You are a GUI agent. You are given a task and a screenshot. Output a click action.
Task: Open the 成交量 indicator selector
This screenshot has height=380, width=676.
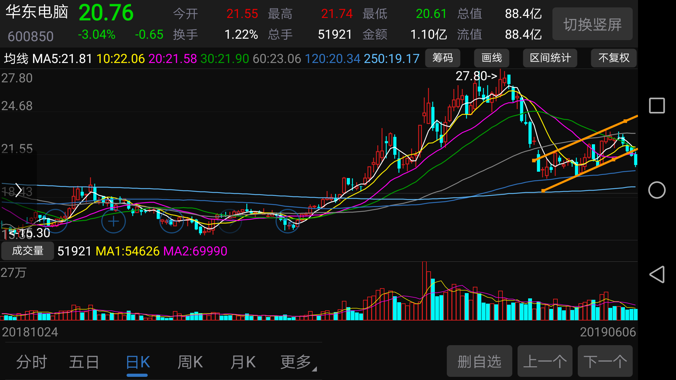[27, 251]
